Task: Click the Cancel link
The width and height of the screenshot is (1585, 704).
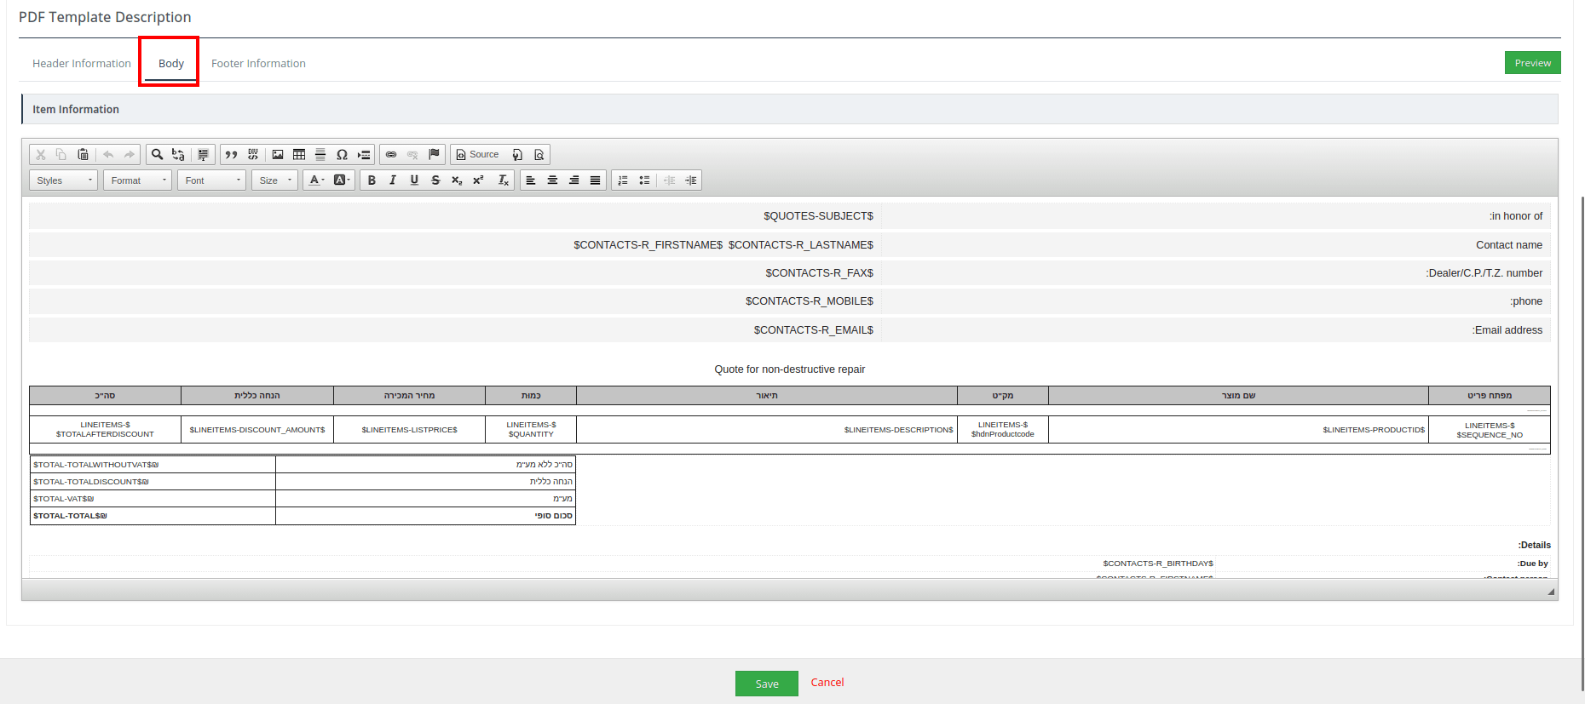Action: (x=827, y=682)
